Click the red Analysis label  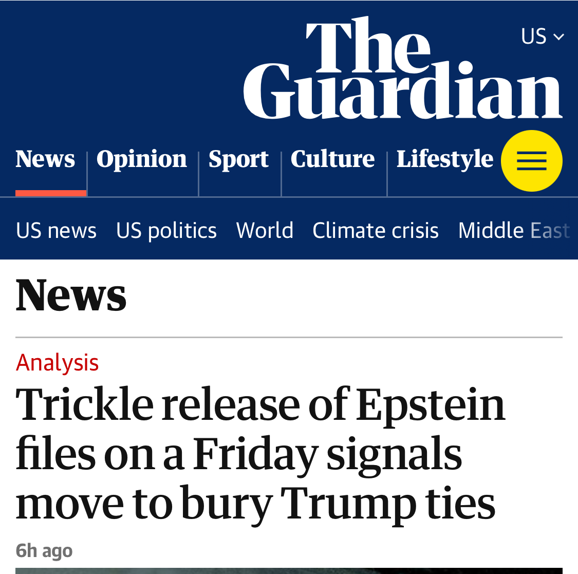coord(58,363)
